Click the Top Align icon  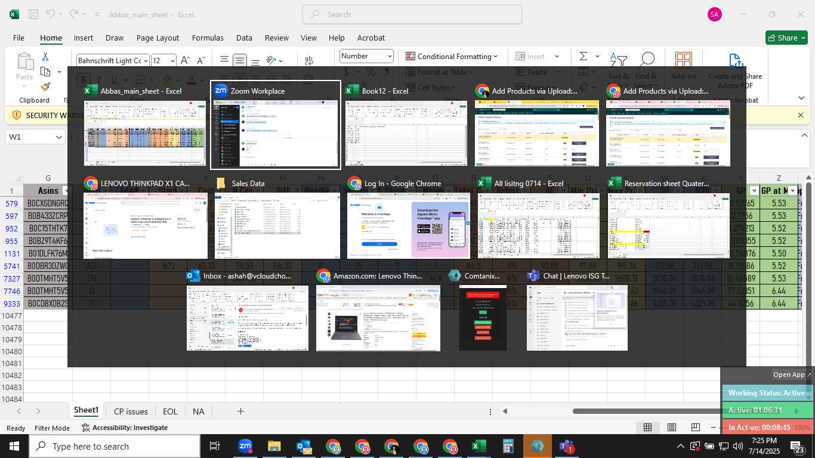[224, 60]
